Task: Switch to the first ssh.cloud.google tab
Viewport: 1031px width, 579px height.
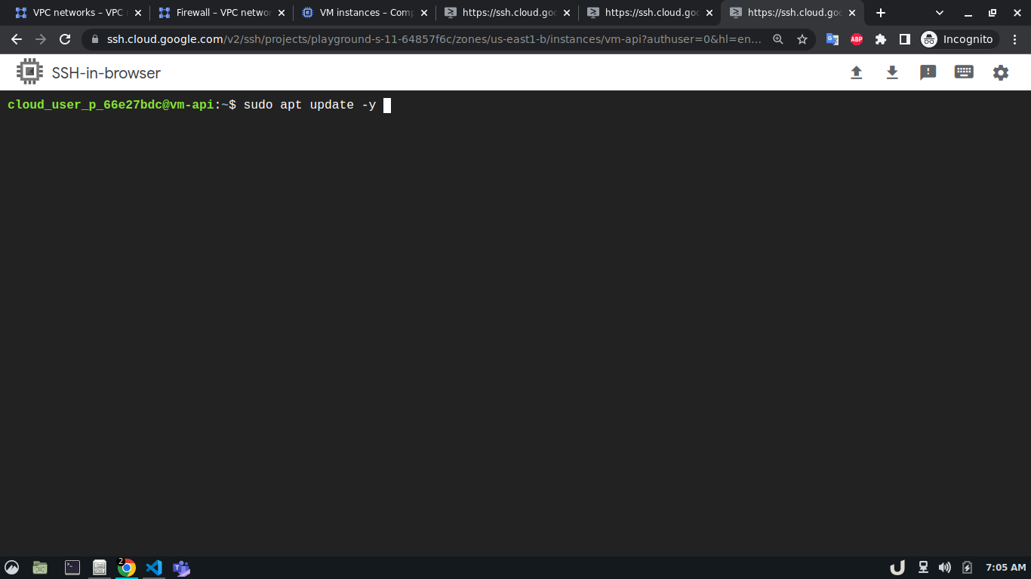Action: click(507, 13)
